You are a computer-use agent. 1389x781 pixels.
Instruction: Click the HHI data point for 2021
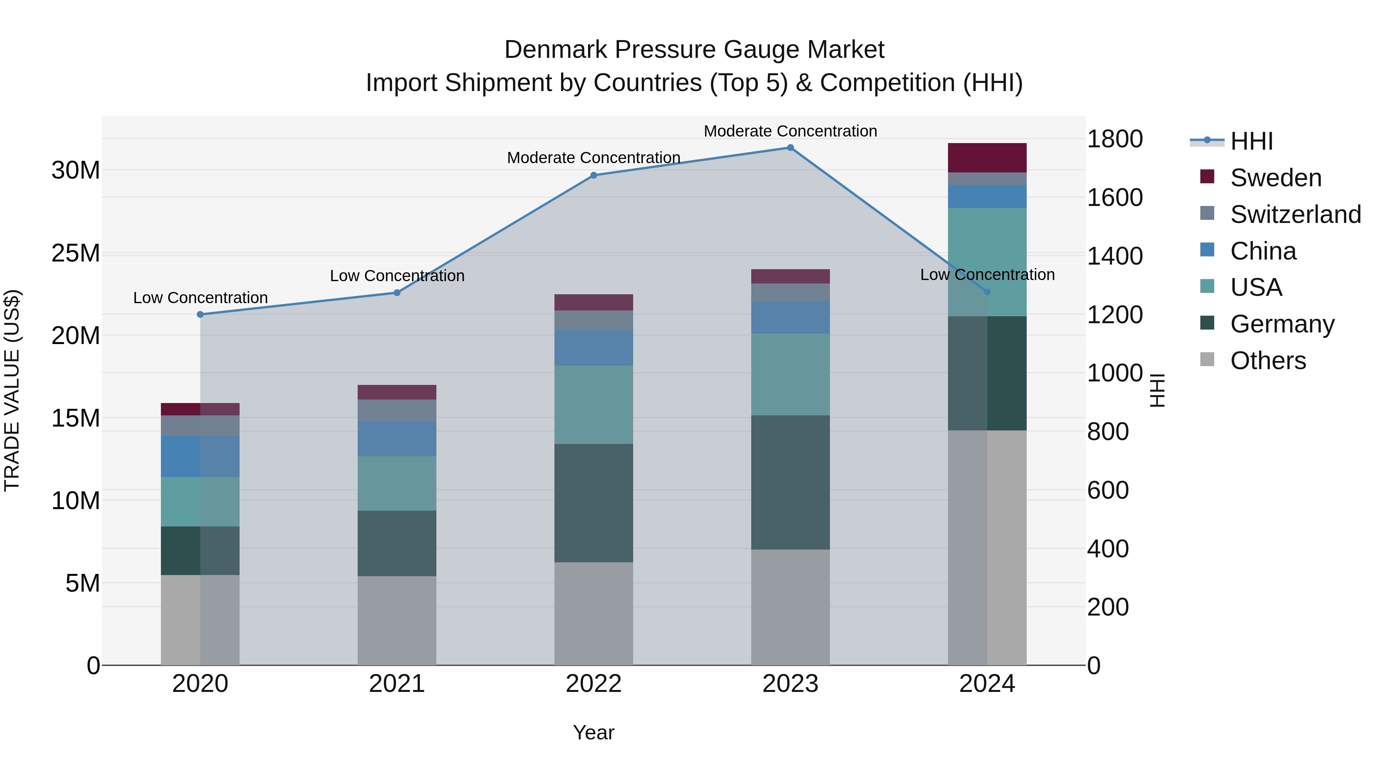[x=397, y=293]
